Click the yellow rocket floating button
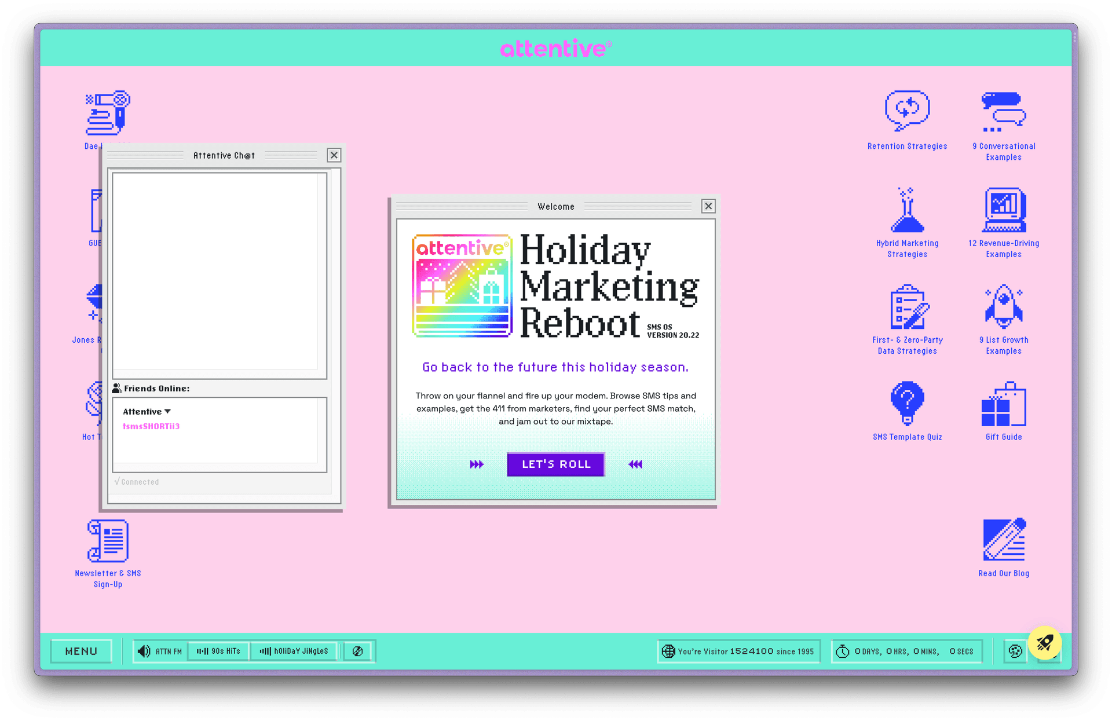The height and width of the screenshot is (721, 1112). click(x=1045, y=643)
